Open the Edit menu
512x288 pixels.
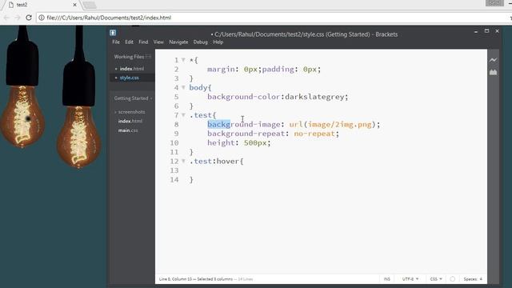pos(129,42)
